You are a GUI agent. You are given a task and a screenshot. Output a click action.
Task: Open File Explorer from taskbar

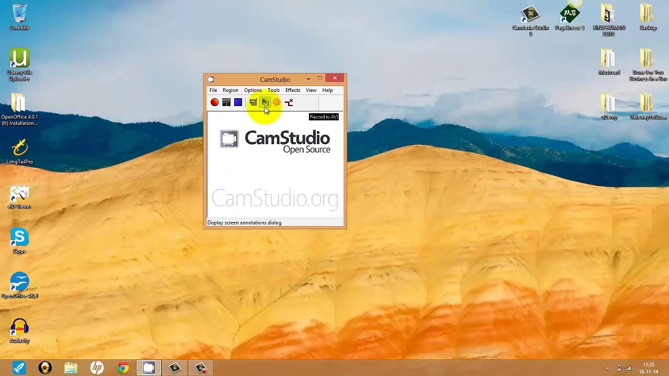(71, 368)
